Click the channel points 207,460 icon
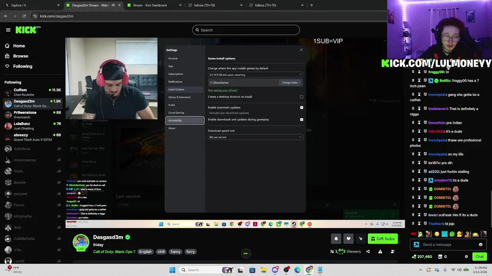Image resolution: width=492 pixels, height=276 pixels. point(414,256)
